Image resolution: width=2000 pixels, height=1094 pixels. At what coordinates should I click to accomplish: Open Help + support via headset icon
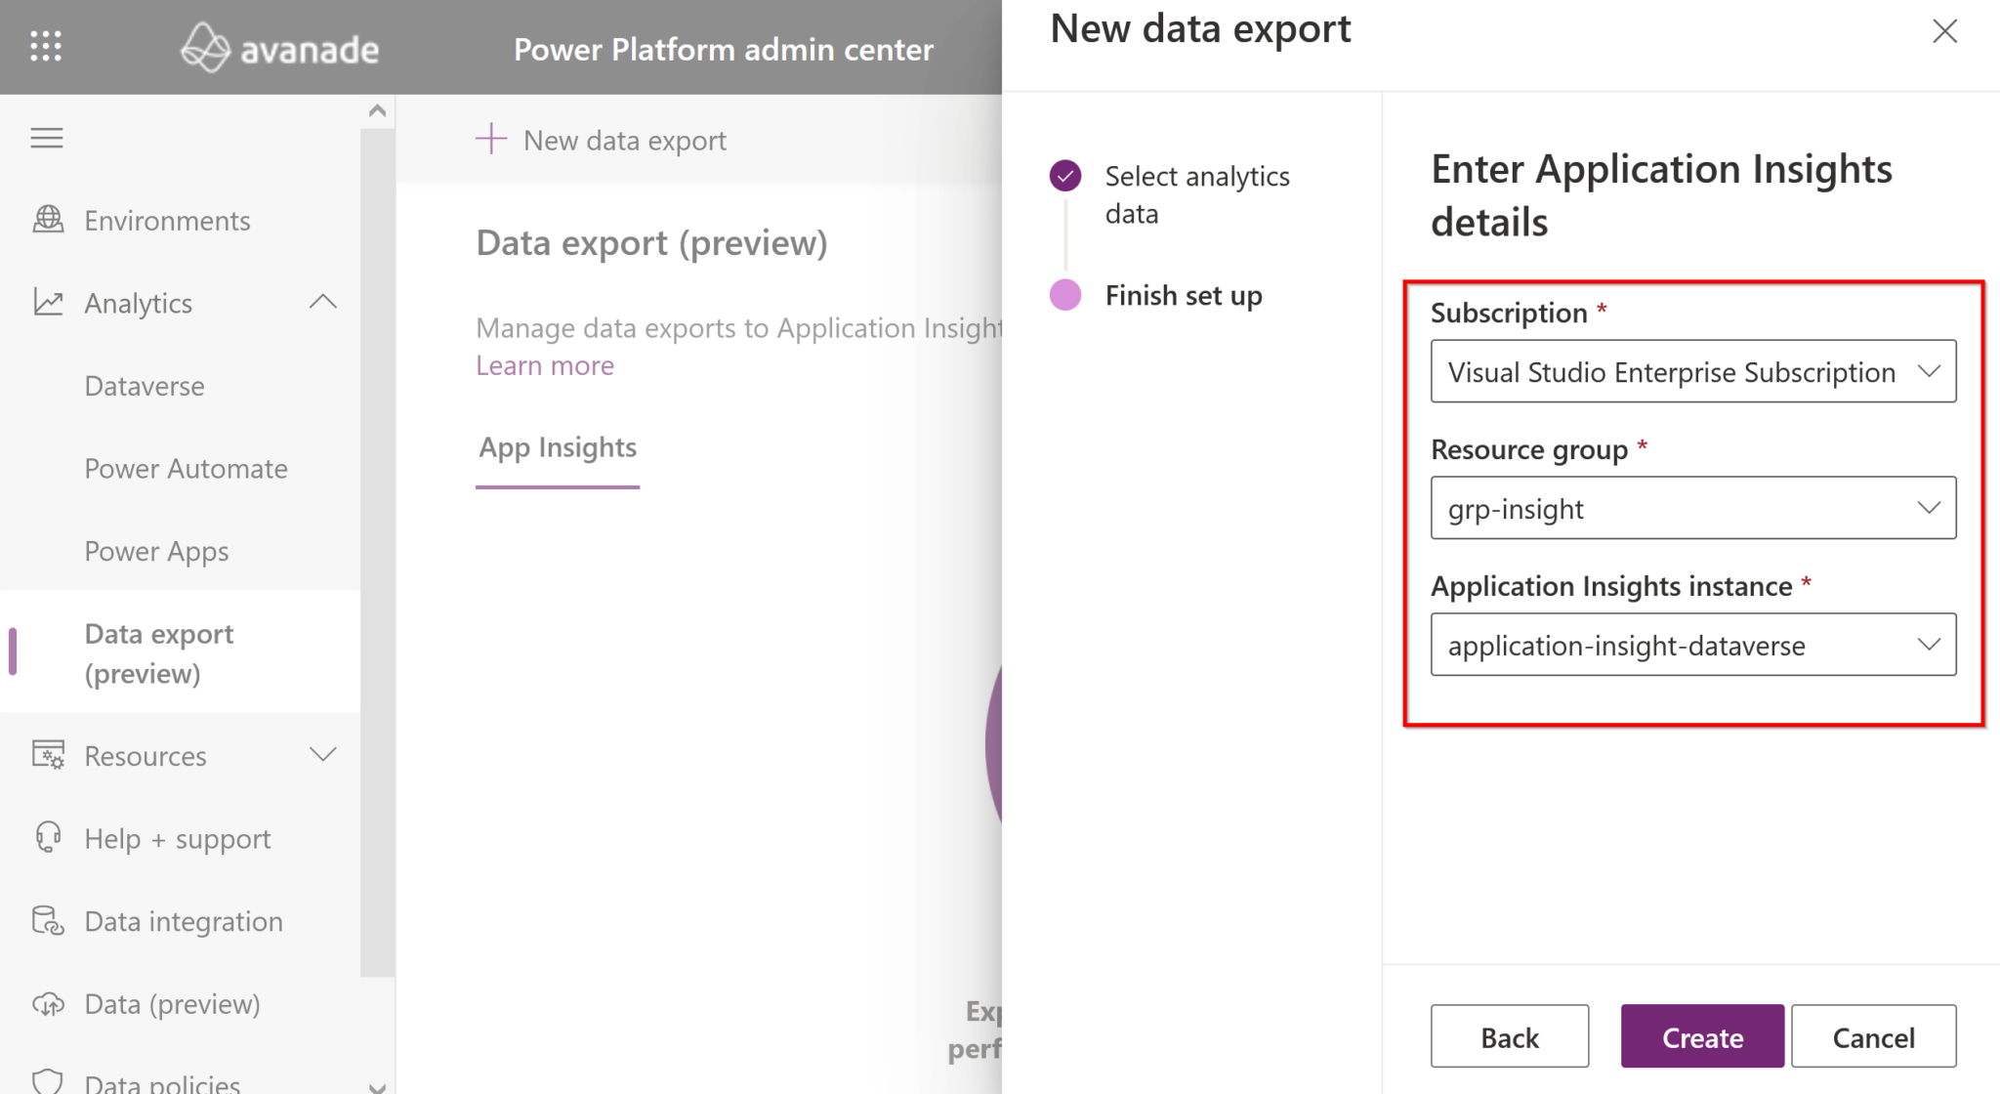[46, 838]
